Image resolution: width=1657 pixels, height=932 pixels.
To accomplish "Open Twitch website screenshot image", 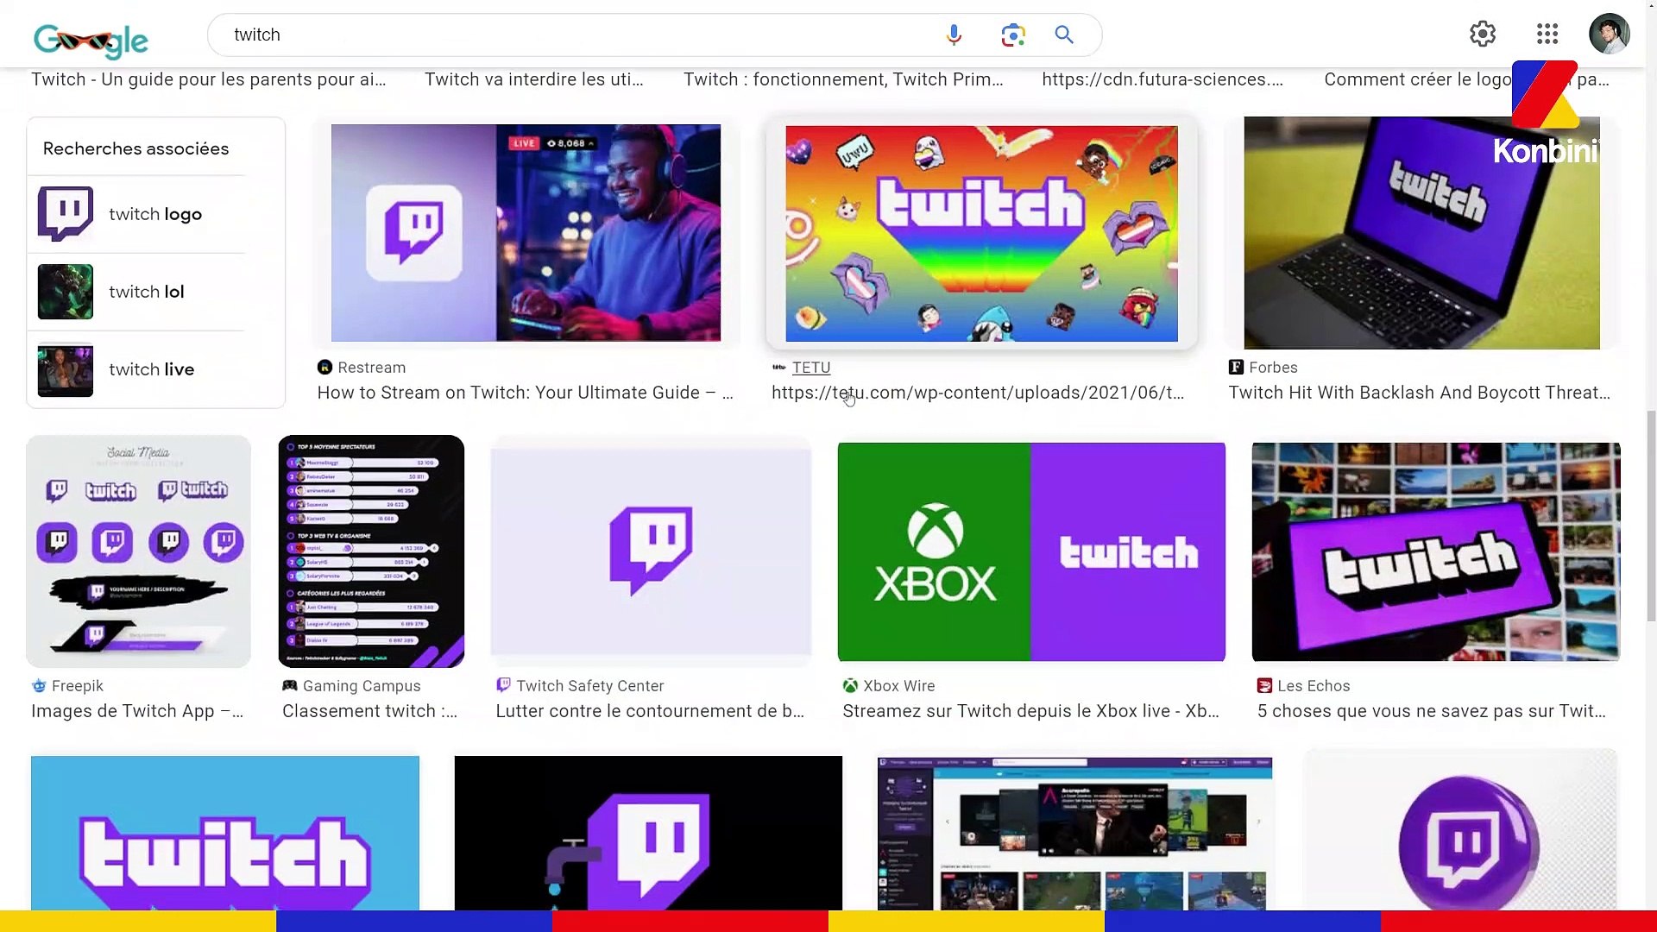I will tap(1074, 833).
